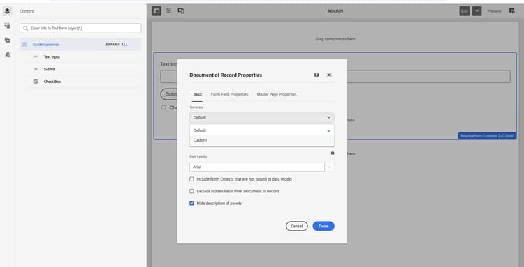Enable Exclude hidden fields checkbox
524x267 pixels.
[192, 191]
